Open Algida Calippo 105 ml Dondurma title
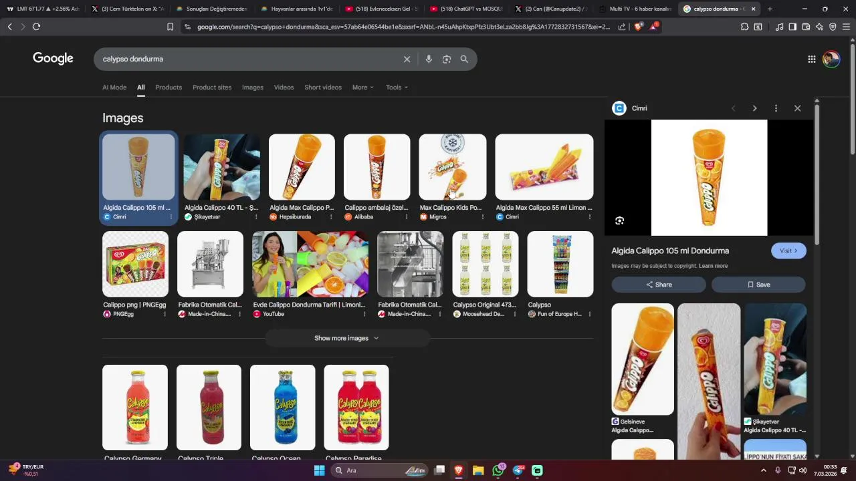856x481 pixels. point(670,251)
